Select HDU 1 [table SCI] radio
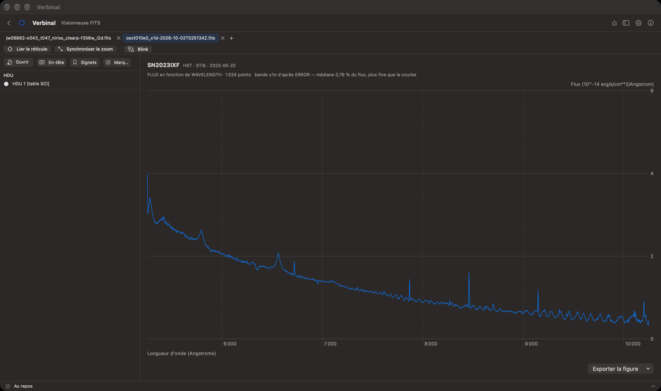Viewport: 661px width, 391px height. point(6,84)
